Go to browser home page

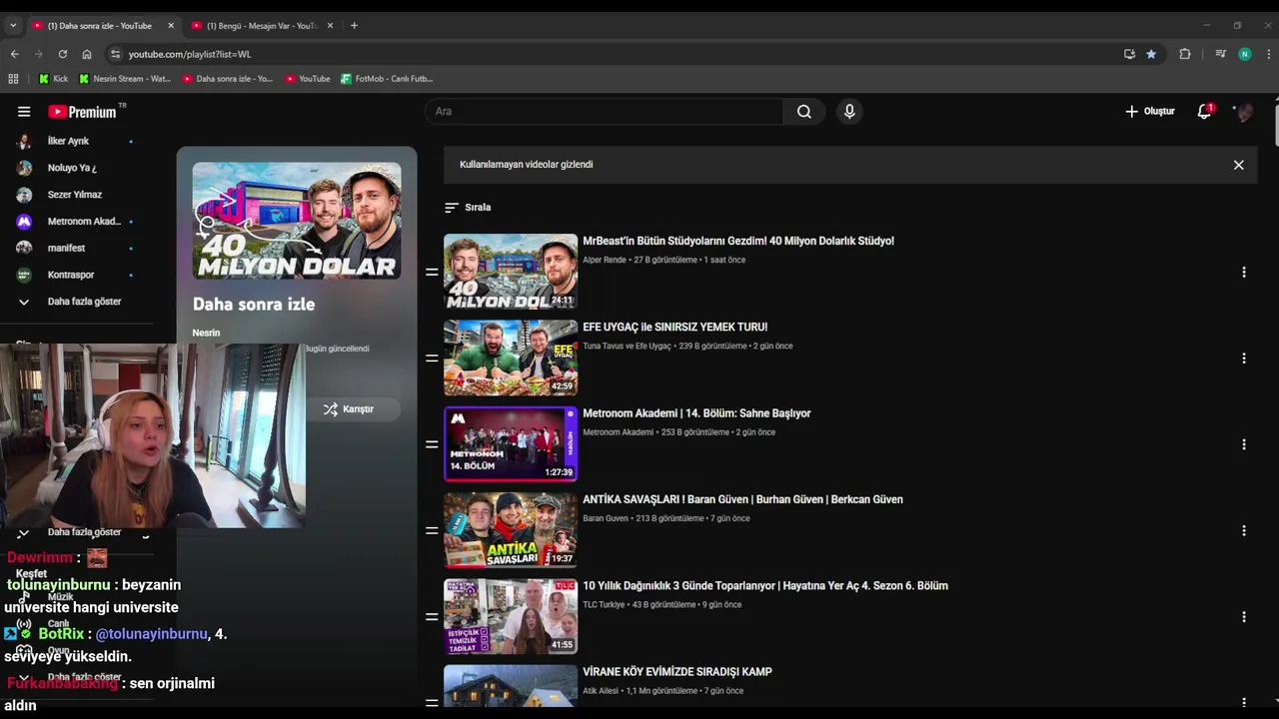point(87,54)
